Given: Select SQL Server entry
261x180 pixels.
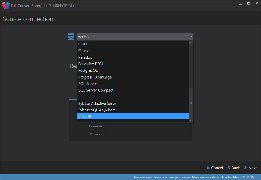Looking at the screenshot, I should click(x=133, y=83).
